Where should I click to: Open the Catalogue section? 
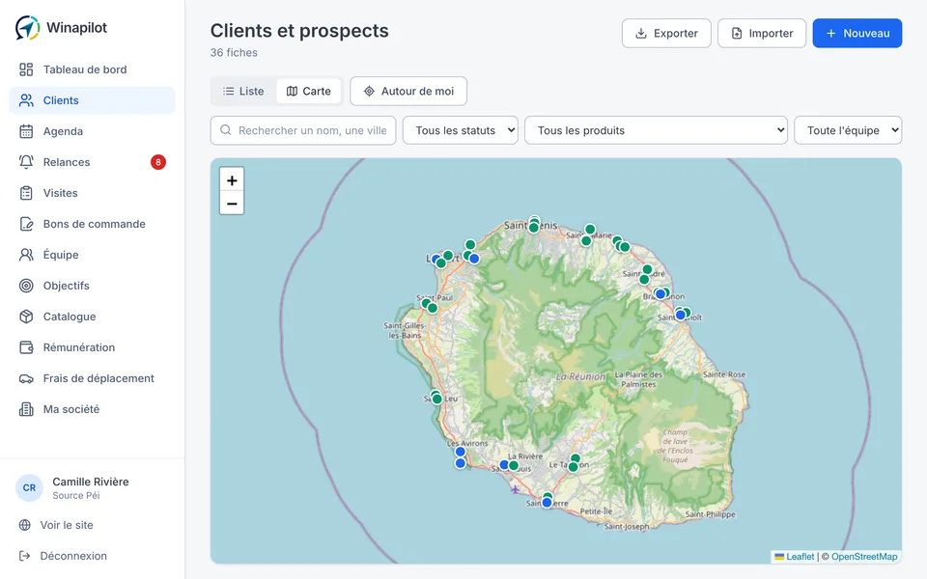pyautogui.click(x=93, y=317)
